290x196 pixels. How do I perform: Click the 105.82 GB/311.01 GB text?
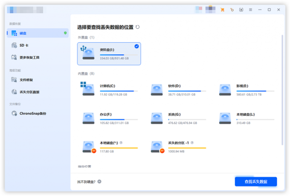(114, 123)
